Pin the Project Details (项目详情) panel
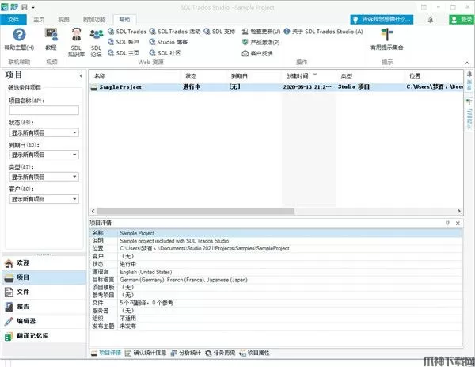This screenshot has height=367, width=475. coord(448,223)
